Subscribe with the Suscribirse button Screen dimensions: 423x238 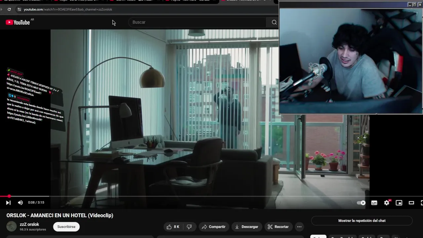point(66,227)
